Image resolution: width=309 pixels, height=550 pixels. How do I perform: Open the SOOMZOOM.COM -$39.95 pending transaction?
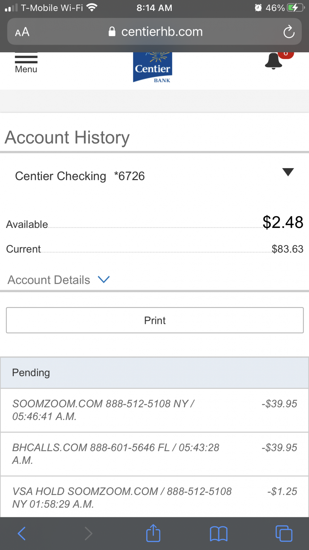click(x=154, y=410)
